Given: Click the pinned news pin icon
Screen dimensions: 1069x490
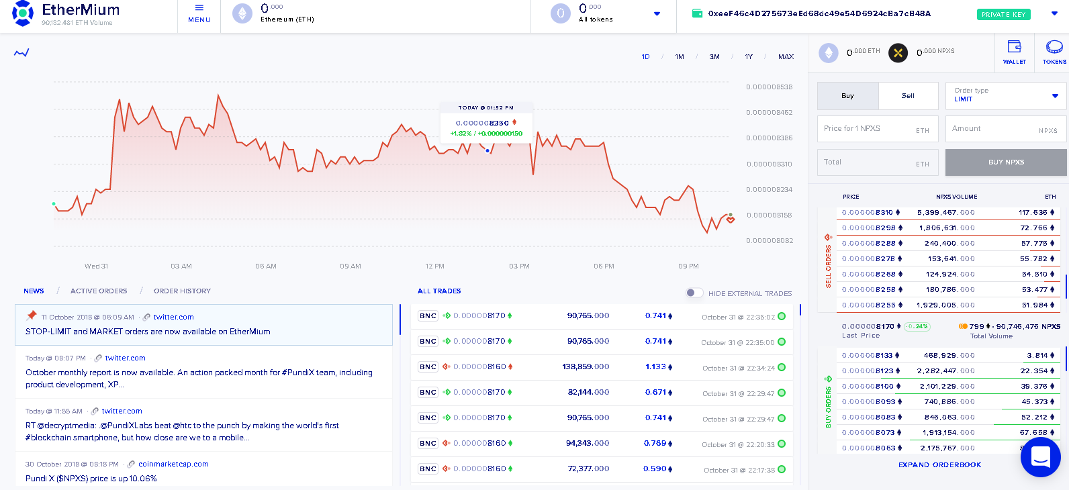Looking at the screenshot, I should (31, 315).
